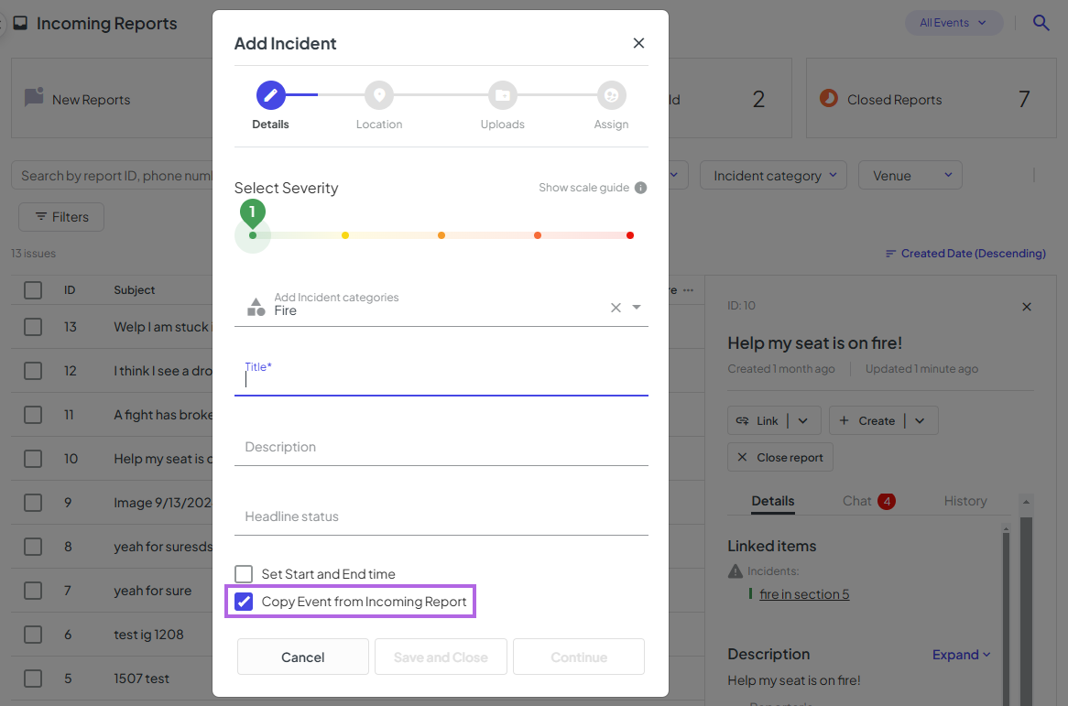This screenshot has height=706, width=1068.
Task: Click the Cancel button
Action: click(x=303, y=657)
